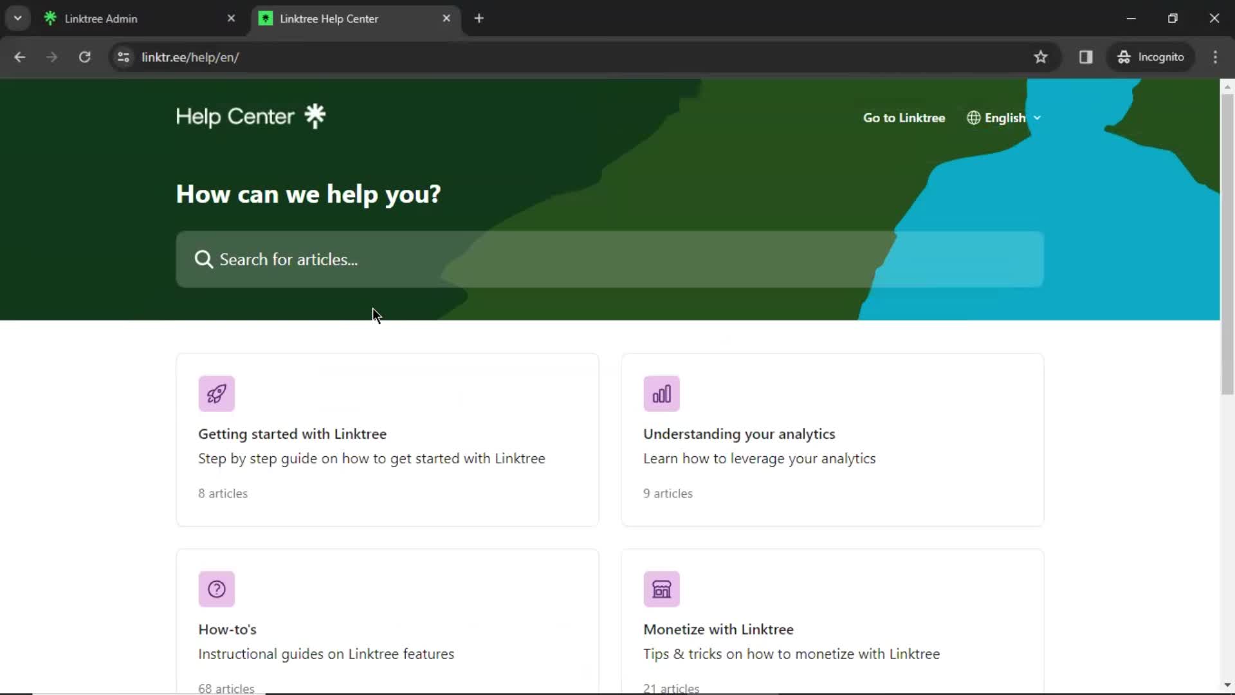The image size is (1235, 695).
Task: Click the globe language icon
Action: [973, 118]
